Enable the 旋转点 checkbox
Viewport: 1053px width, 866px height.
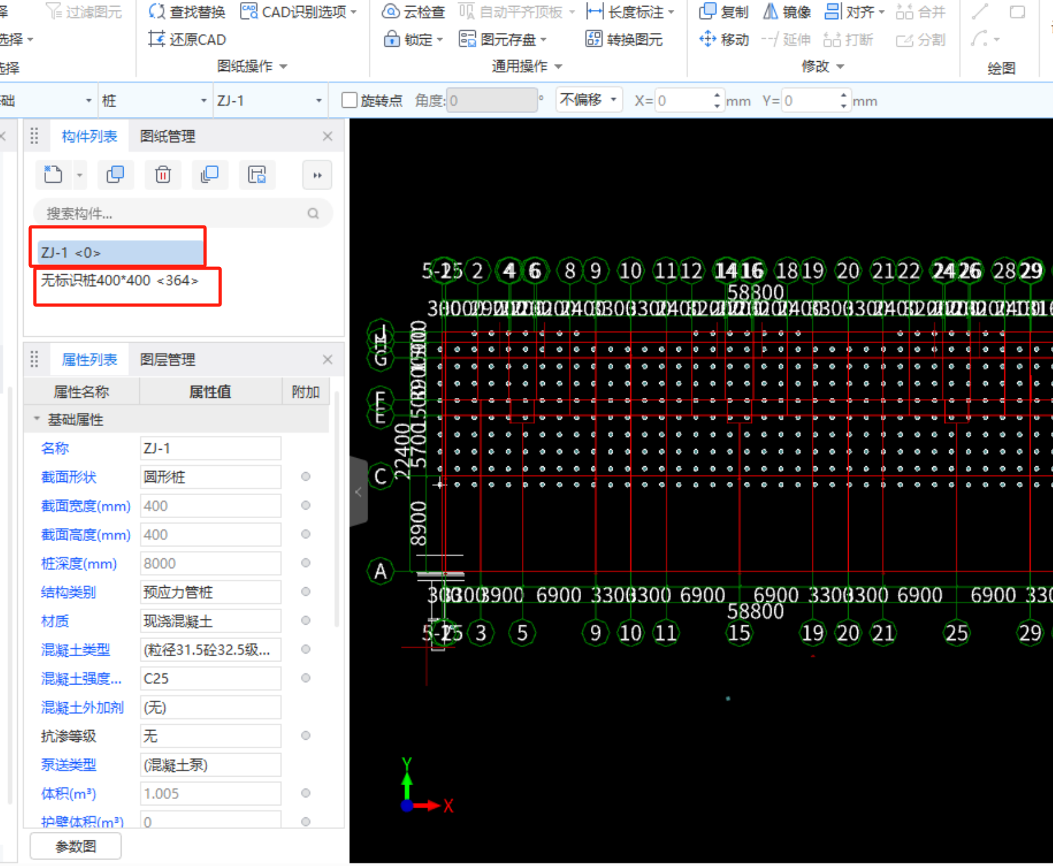pyautogui.click(x=350, y=101)
